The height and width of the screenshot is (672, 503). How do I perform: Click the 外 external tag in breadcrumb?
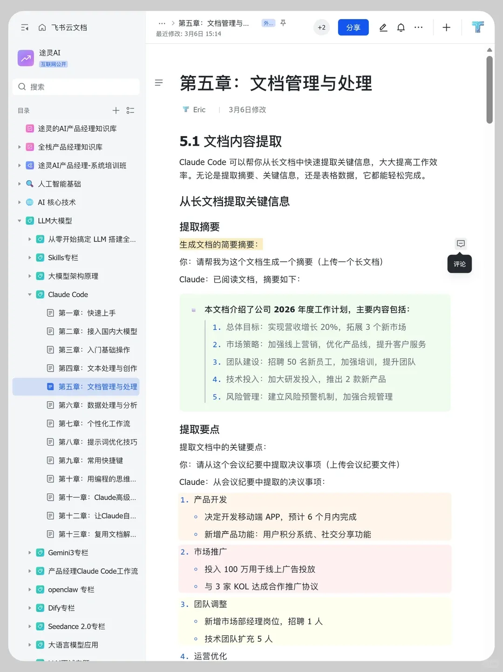268,23
